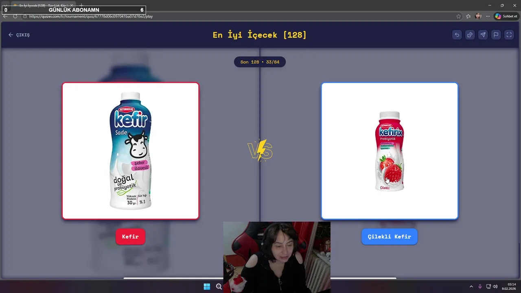Screen dimensions: 521x293
Task: Click the network icon in system tray
Action: coord(488,286)
